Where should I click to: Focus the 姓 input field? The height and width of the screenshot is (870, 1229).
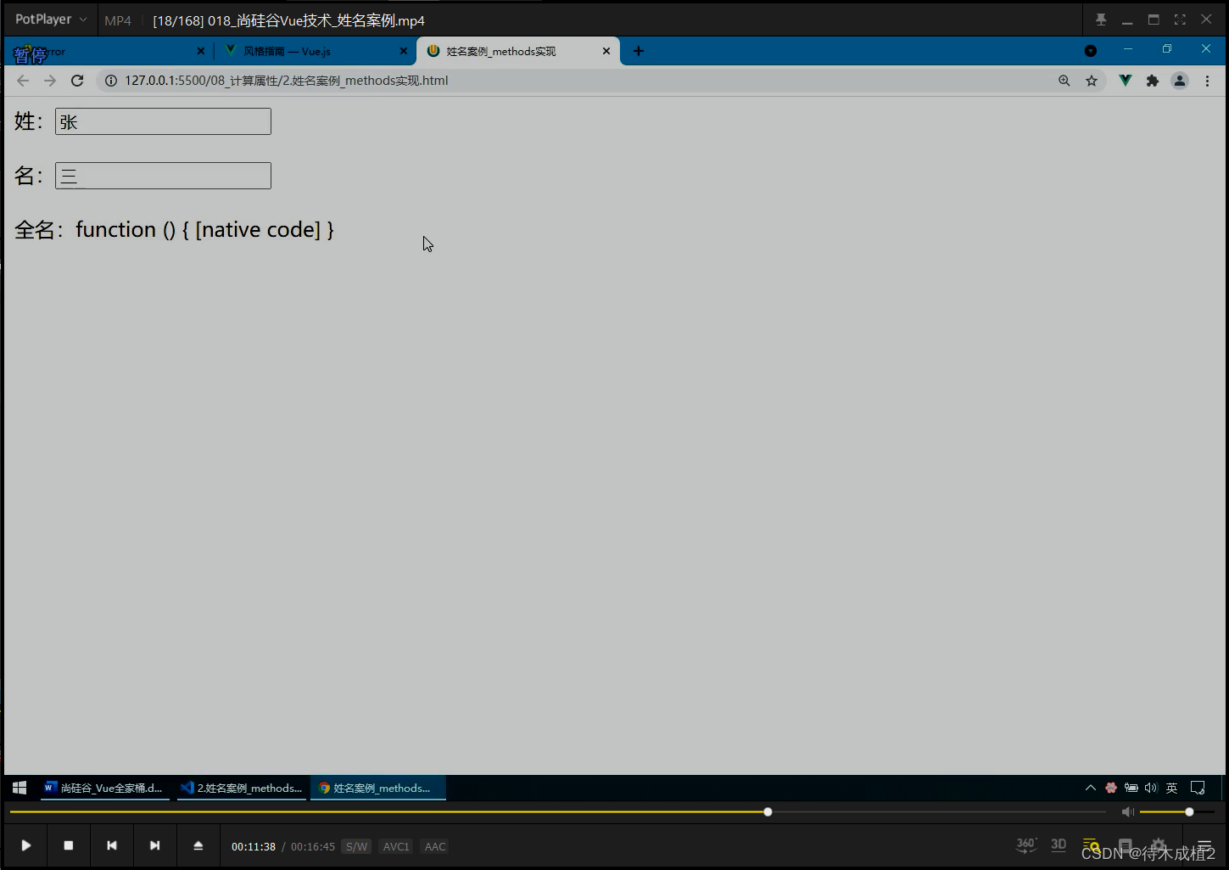[163, 121]
